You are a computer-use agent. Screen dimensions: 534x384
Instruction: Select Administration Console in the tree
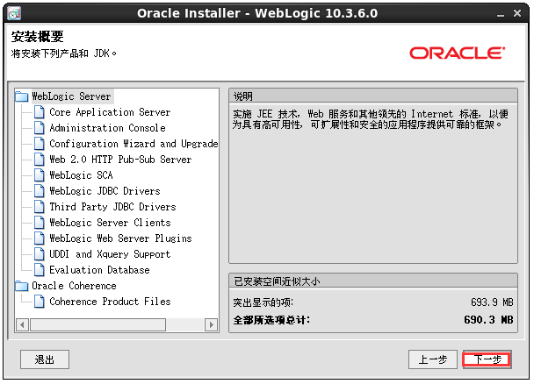(107, 128)
